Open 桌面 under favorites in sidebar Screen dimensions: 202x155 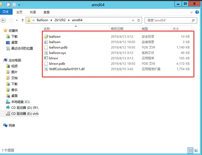click(x=14, y=42)
